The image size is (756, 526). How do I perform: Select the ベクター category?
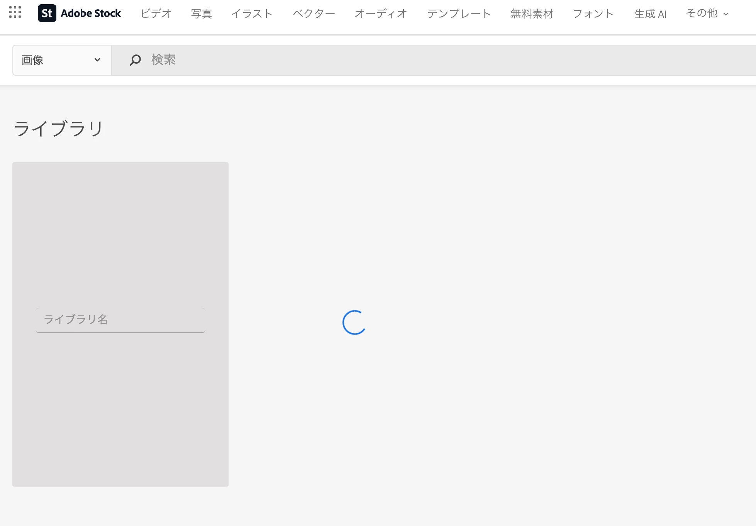[314, 14]
